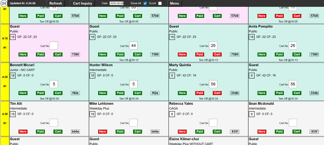Screen dimensions: 324x145
Task: Click the DH logo icon in top bar
Action: pyautogui.click(x=4, y=3)
